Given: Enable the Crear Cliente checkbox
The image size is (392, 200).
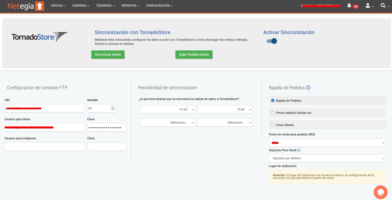Looking at the screenshot, I should pos(273,125).
